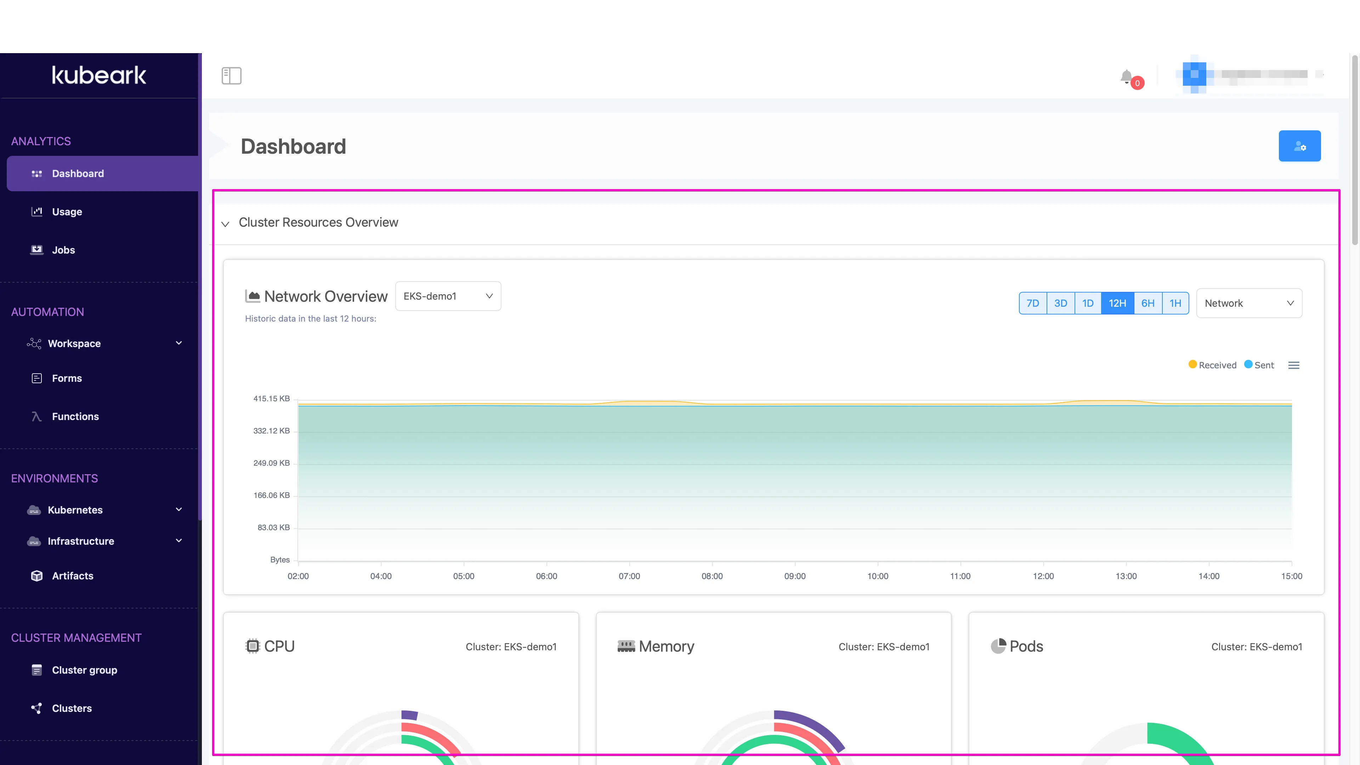Screen dimensions: 1360x765
Task: Click the blue user settings button
Action: tap(1299, 146)
